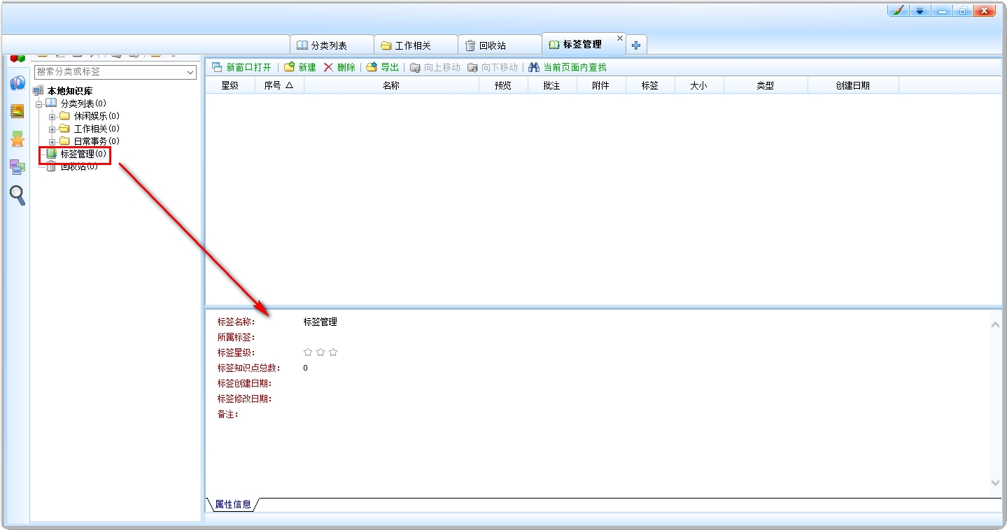Open the orange star favorites icon
This screenshot has width=1007, height=530.
(17, 139)
